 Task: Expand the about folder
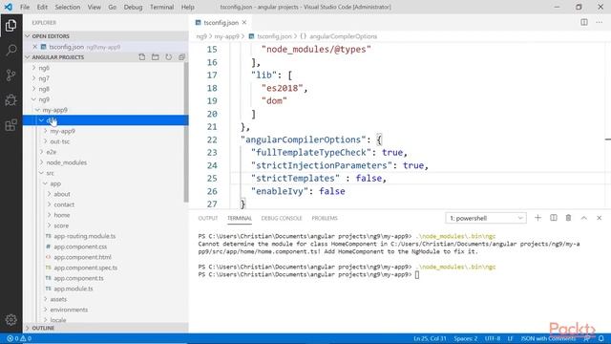(x=61, y=194)
